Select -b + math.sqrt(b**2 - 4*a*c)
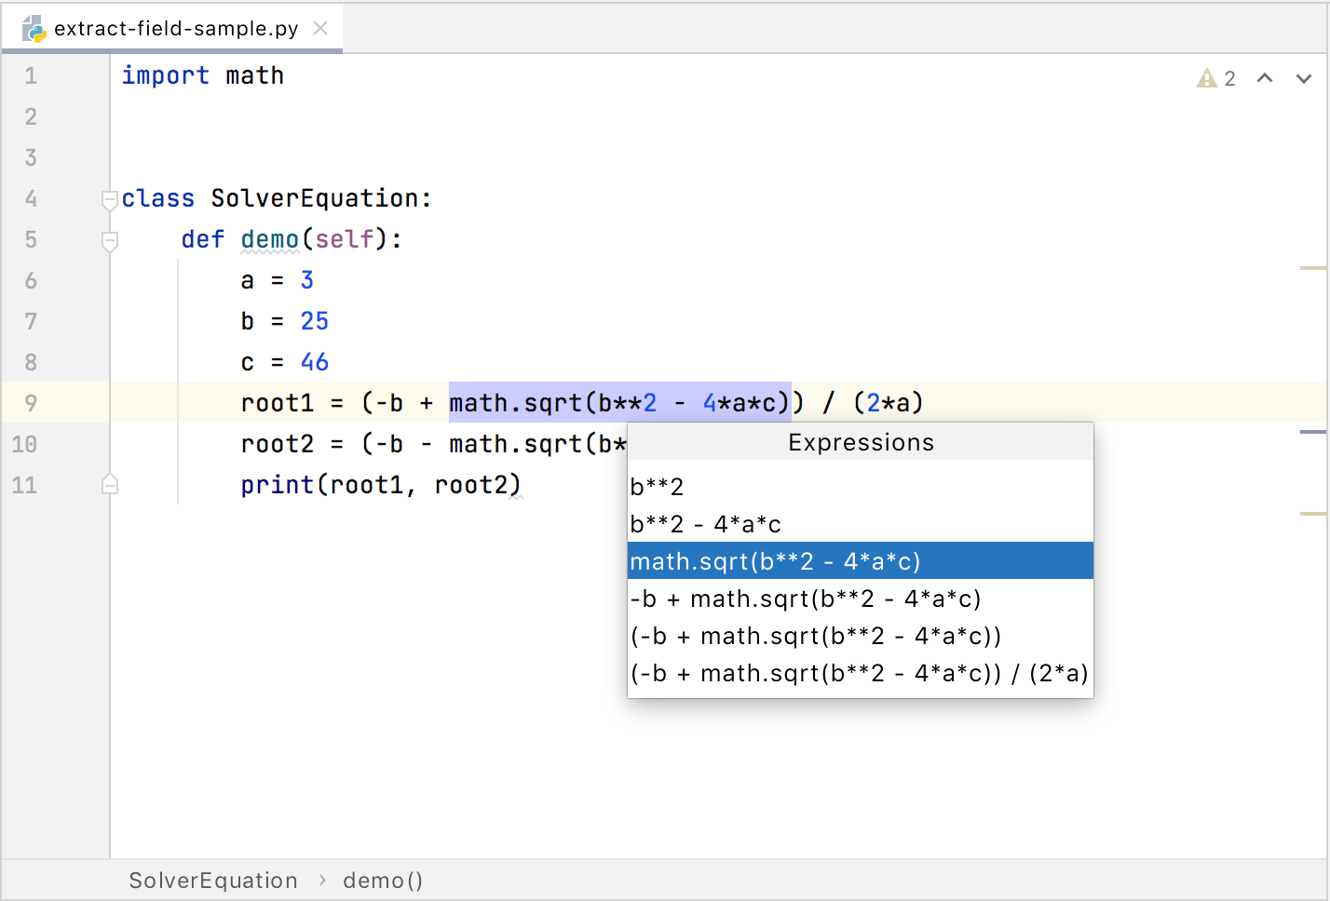Viewport: 1330px width, 901px height. (806, 598)
